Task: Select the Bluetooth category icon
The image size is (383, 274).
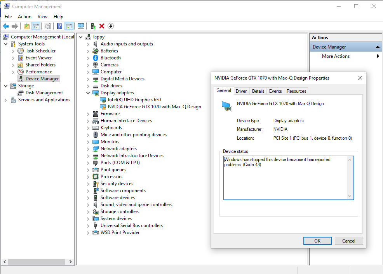Action: pyautogui.click(x=96, y=58)
